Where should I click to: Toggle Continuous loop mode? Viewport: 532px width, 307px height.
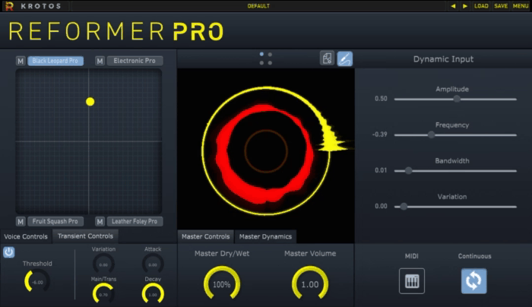pos(473,281)
